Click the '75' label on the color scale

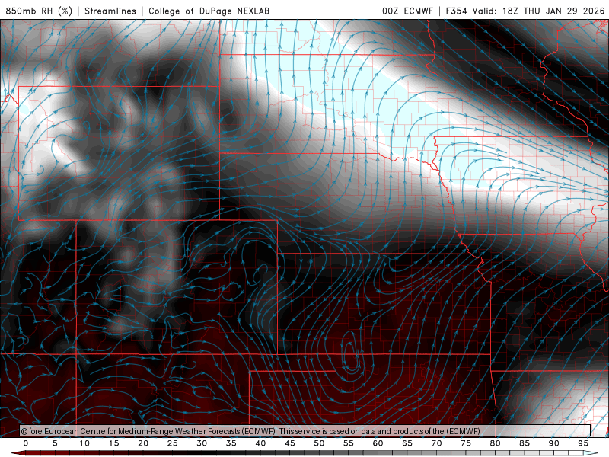465,443
